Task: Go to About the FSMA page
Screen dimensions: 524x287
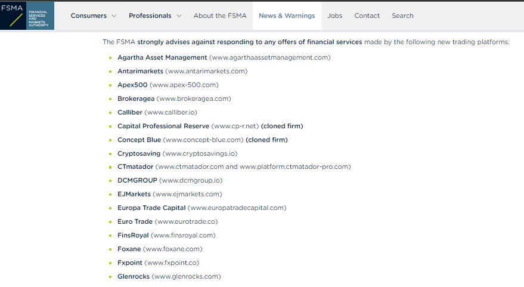Action: click(220, 16)
